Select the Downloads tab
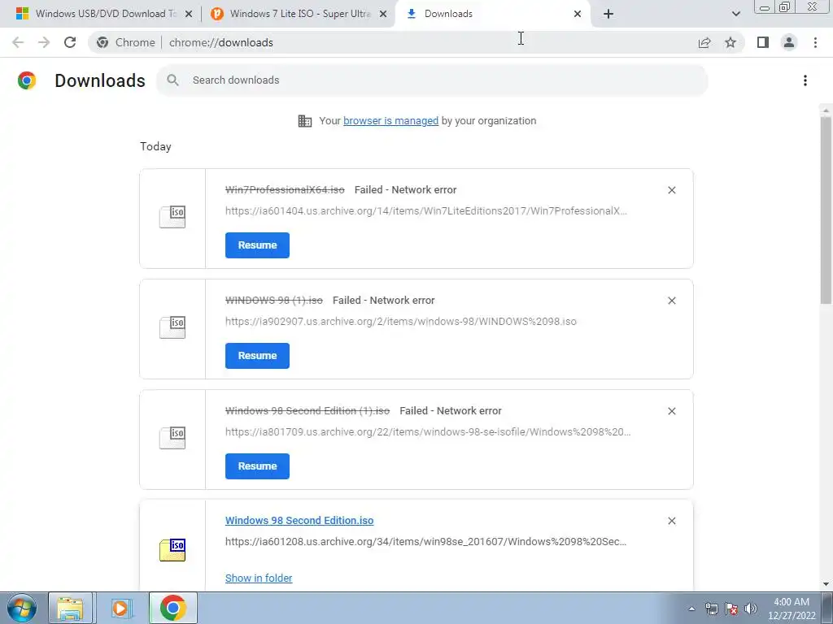This screenshot has height=624, width=833. click(x=492, y=14)
